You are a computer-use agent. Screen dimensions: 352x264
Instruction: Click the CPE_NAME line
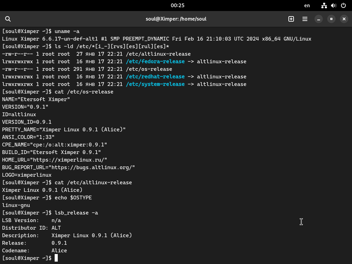55,145
